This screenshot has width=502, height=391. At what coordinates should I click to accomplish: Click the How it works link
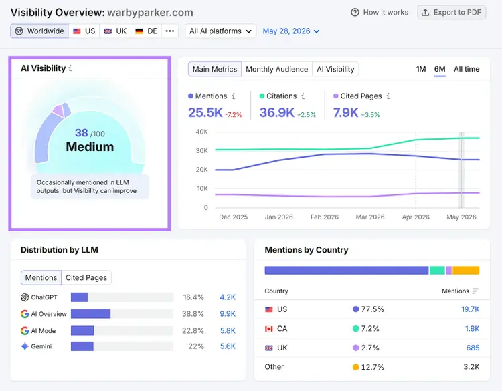click(380, 13)
